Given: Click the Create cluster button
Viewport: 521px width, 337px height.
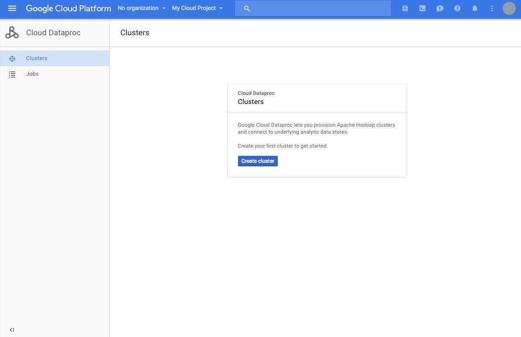Looking at the screenshot, I should [258, 161].
